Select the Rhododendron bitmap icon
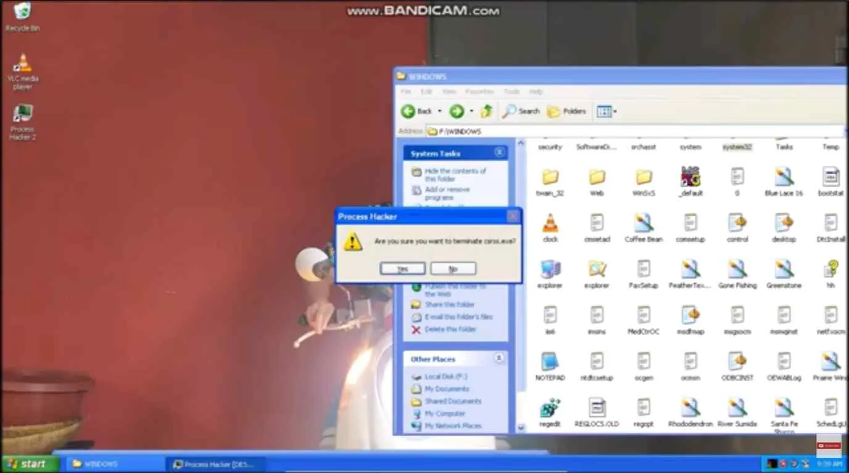The height and width of the screenshot is (473, 849). coord(690,413)
